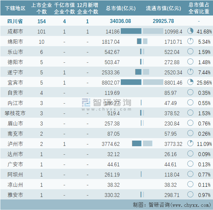Select the 凉山州 row label

(x=16, y=185)
